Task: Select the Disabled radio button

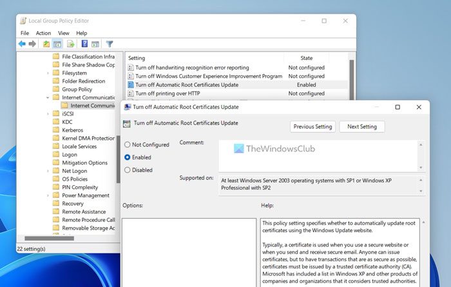Action: 127,170
